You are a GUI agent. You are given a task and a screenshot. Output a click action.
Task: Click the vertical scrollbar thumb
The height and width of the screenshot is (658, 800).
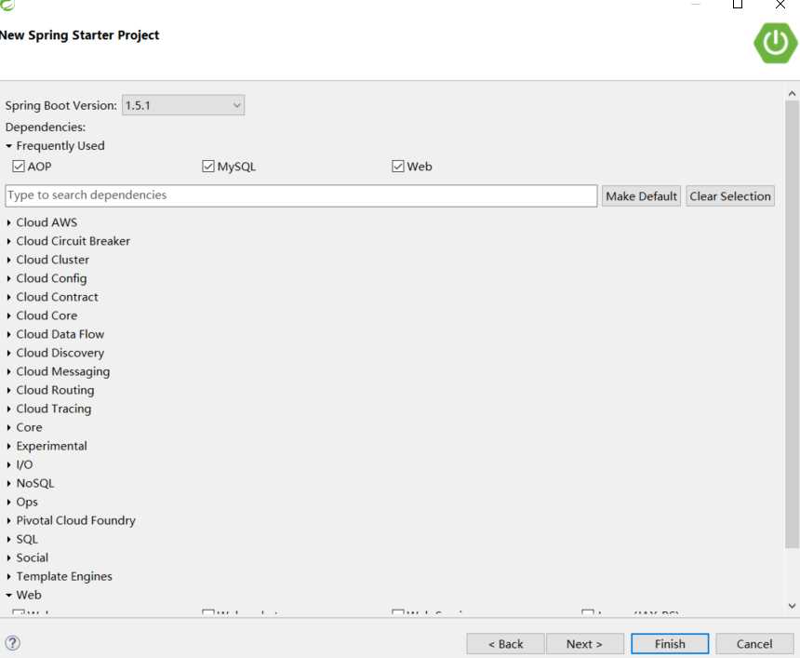click(792, 325)
